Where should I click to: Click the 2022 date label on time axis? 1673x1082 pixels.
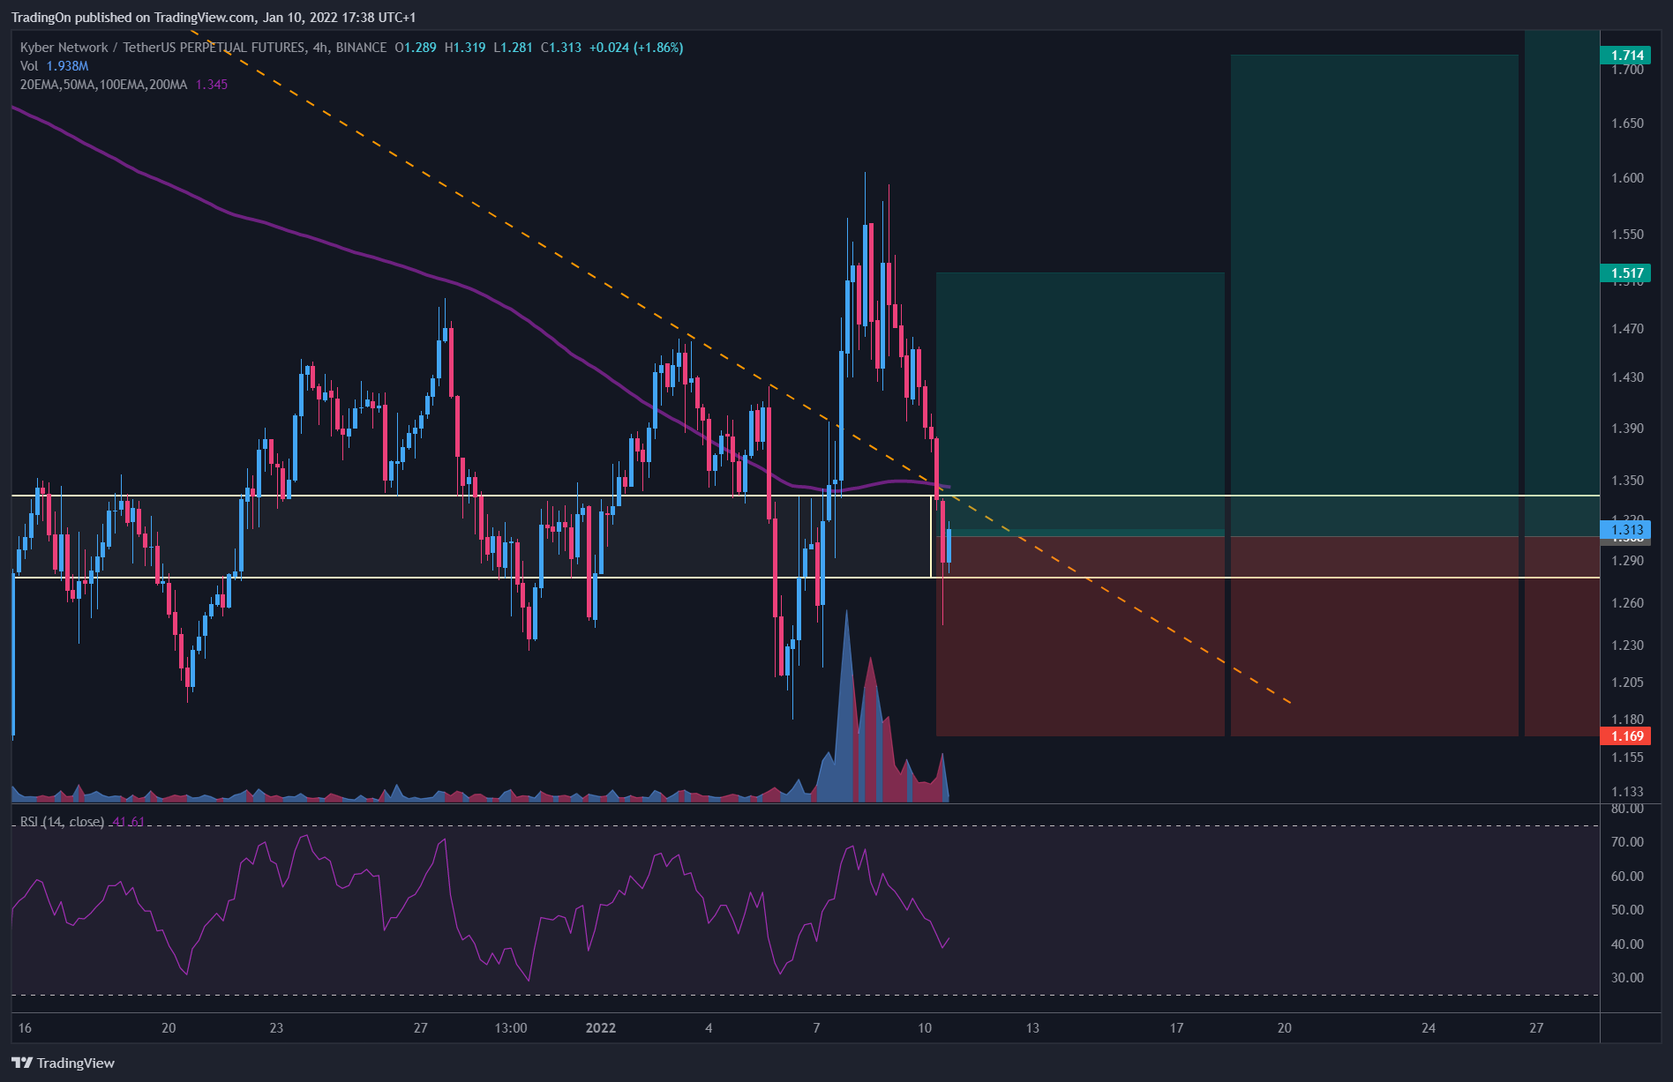coord(601,1027)
